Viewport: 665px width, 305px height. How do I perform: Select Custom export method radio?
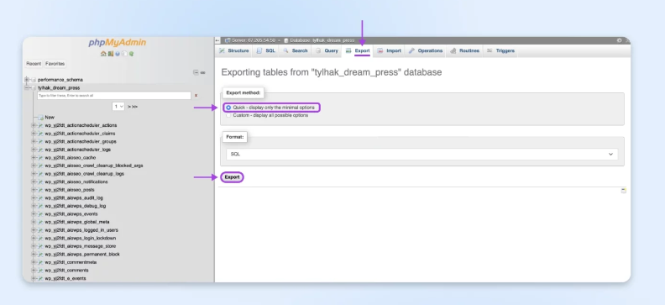[228, 115]
